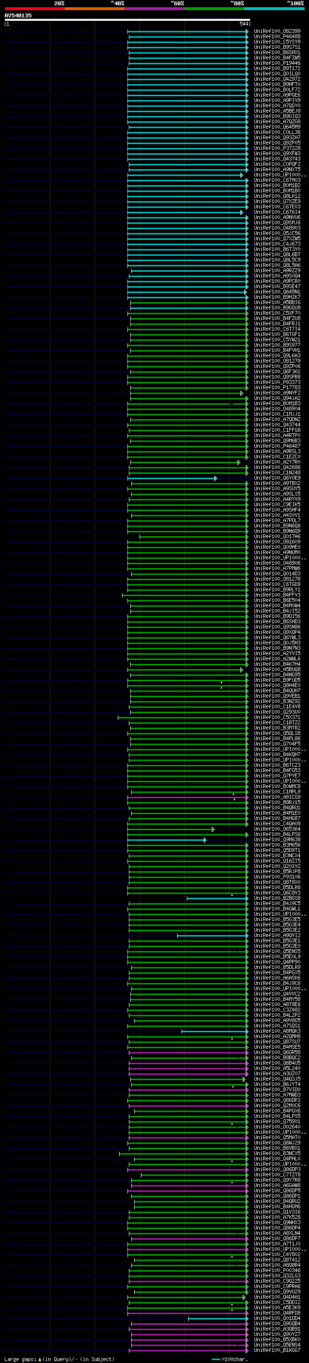Click hit label UniRef100_Q645M9
The height and width of the screenshot is (1363, 309).
pos(277,127)
